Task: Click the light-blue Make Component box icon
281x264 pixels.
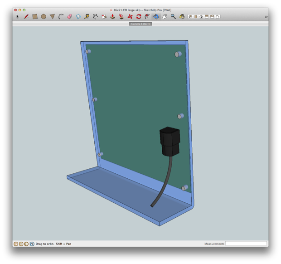Action: point(78,17)
